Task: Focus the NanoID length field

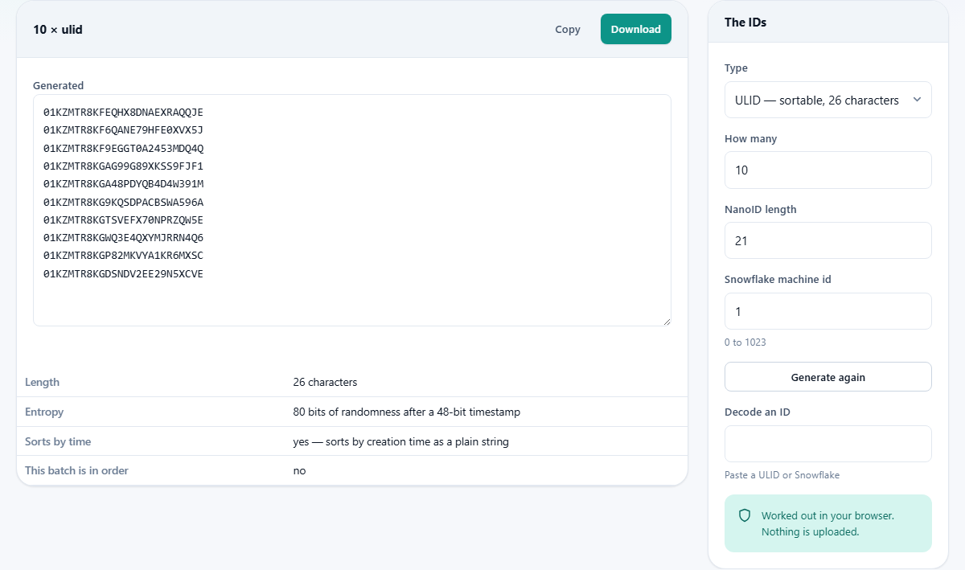Action: [827, 240]
